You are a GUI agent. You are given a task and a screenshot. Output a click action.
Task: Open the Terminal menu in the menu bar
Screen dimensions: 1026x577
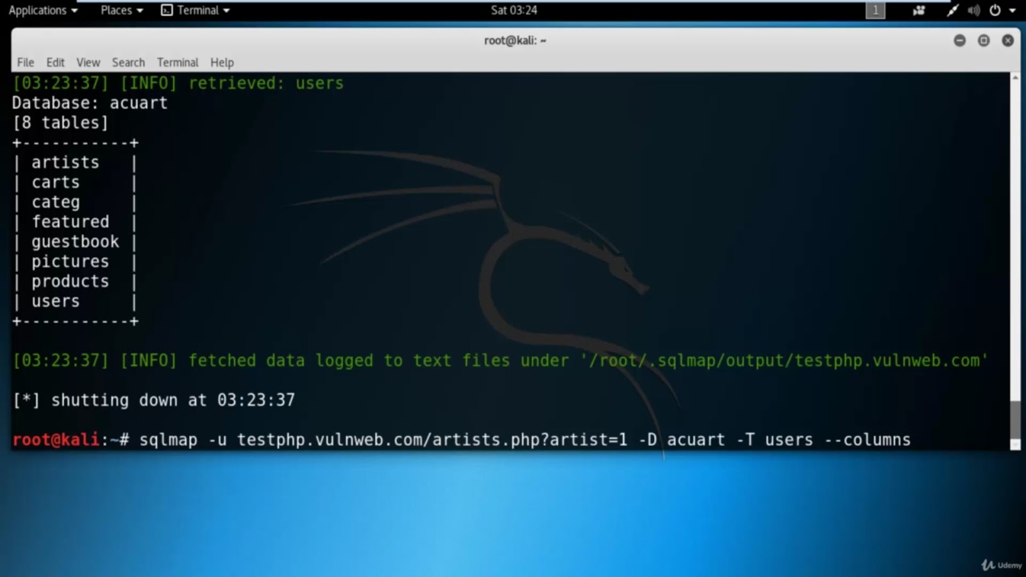(x=178, y=62)
